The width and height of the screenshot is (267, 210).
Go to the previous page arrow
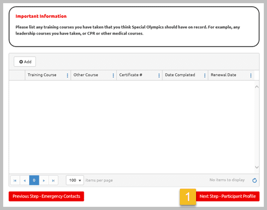(x=25, y=180)
